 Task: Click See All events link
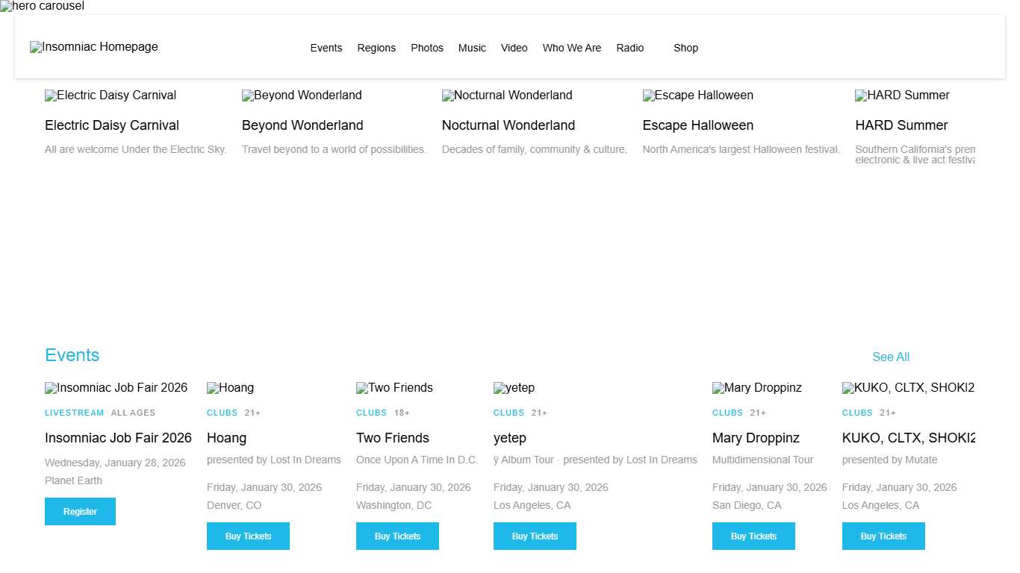[891, 357]
